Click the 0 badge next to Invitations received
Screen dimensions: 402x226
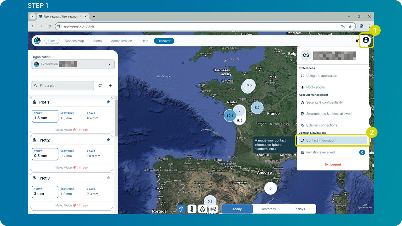tap(362, 152)
